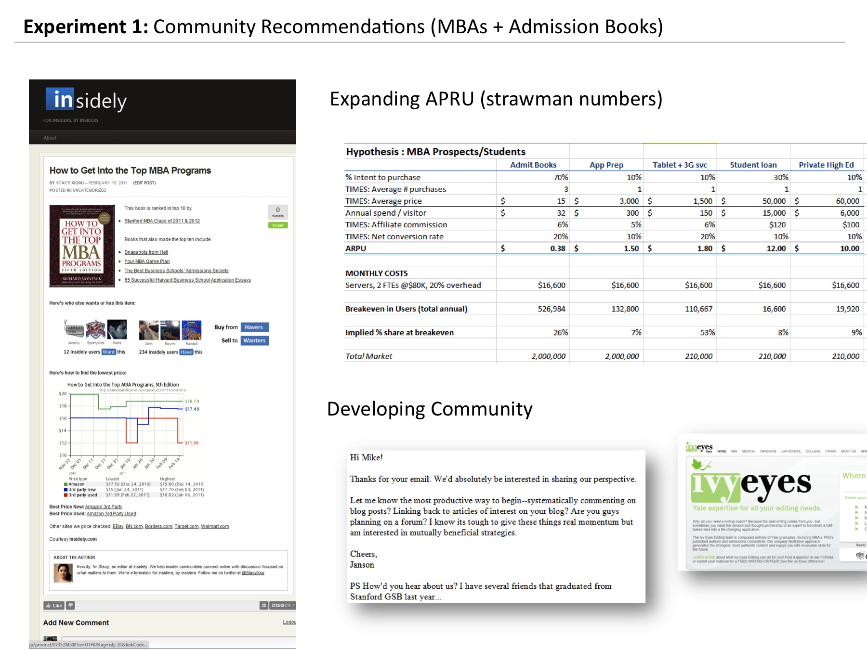Viewport: 867px width, 650px height.
Task: Click the price history chart image
Action: point(132,439)
